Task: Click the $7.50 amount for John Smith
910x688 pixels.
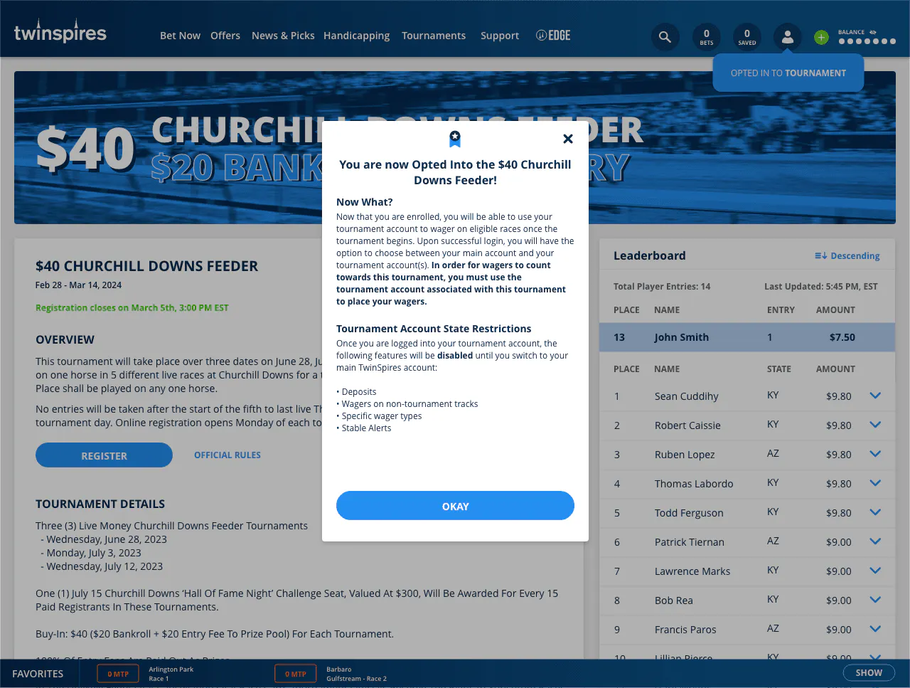Action: [842, 337]
